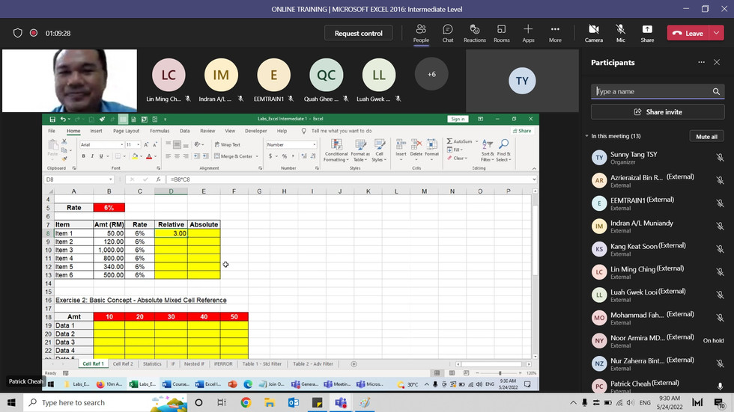Open the Formulas tab in shared Excel
This screenshot has height=412, width=734.
[x=160, y=131]
